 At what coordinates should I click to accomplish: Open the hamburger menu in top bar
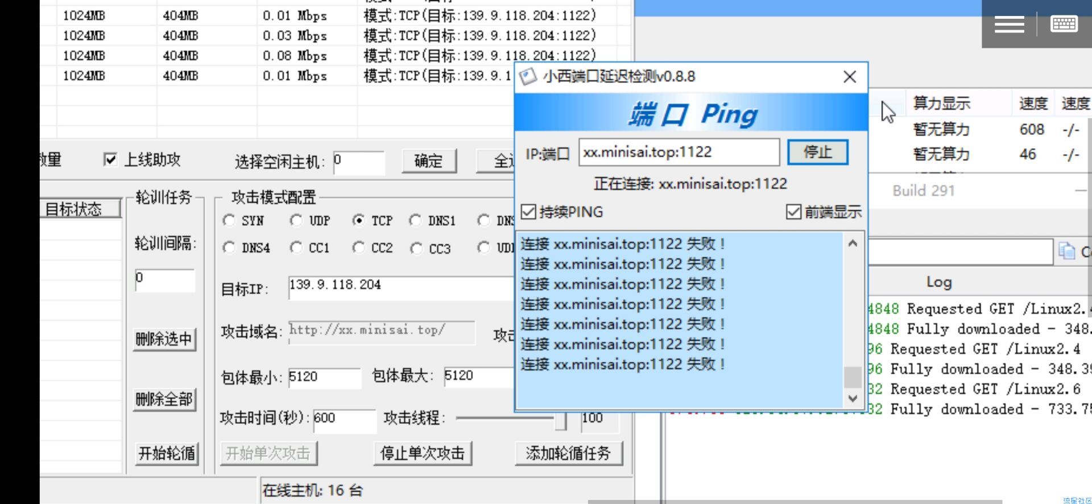[1009, 24]
